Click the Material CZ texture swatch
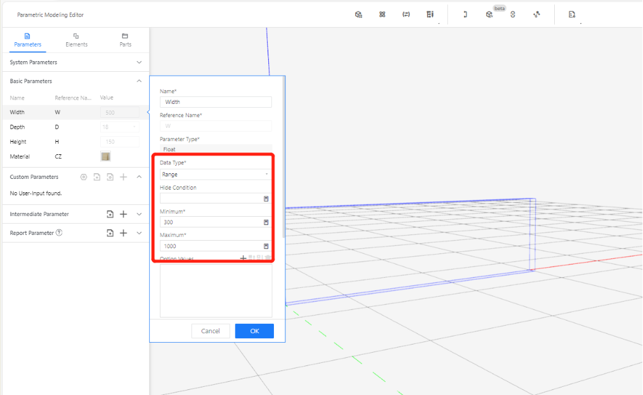643x395 pixels. pyautogui.click(x=106, y=156)
